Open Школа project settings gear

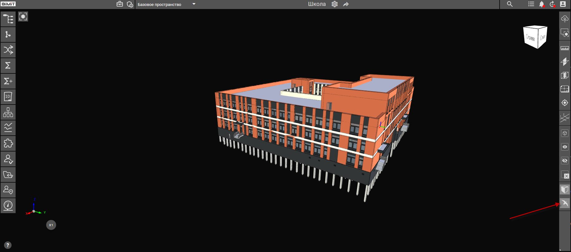[x=335, y=4]
